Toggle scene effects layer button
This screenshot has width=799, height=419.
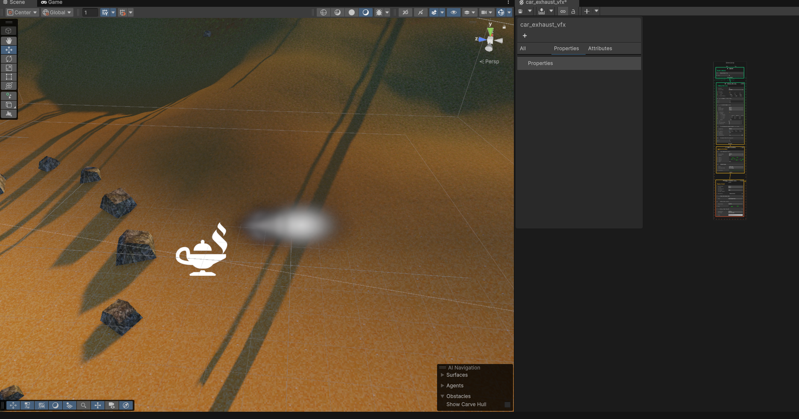pos(434,12)
